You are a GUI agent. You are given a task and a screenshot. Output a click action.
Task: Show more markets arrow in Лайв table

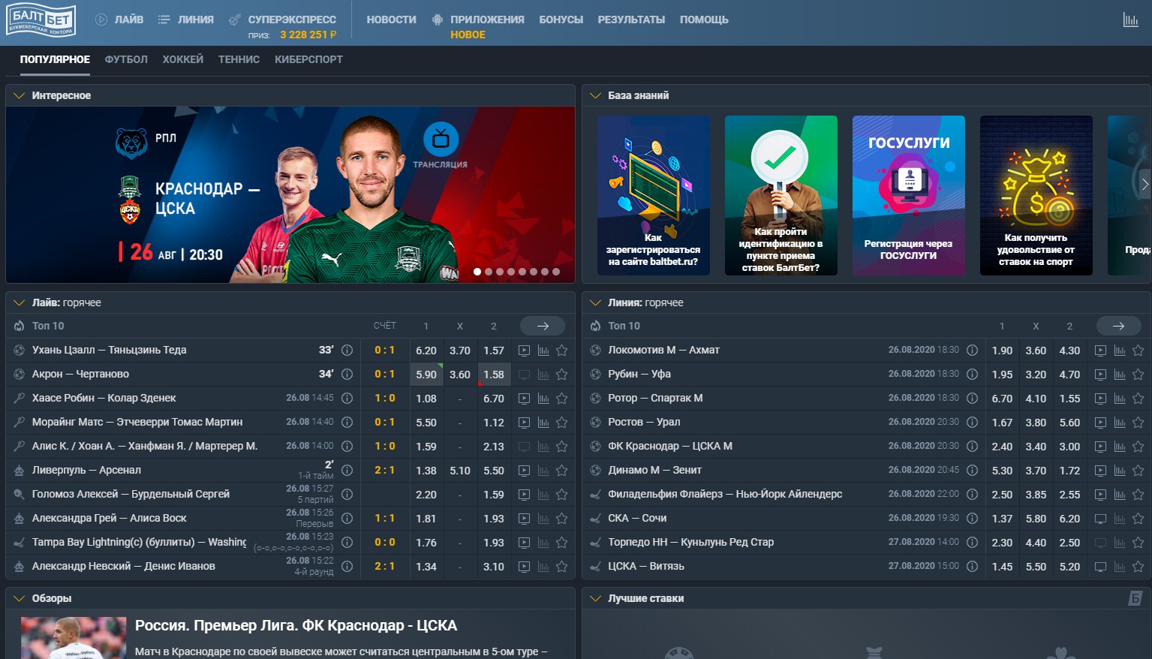(543, 326)
